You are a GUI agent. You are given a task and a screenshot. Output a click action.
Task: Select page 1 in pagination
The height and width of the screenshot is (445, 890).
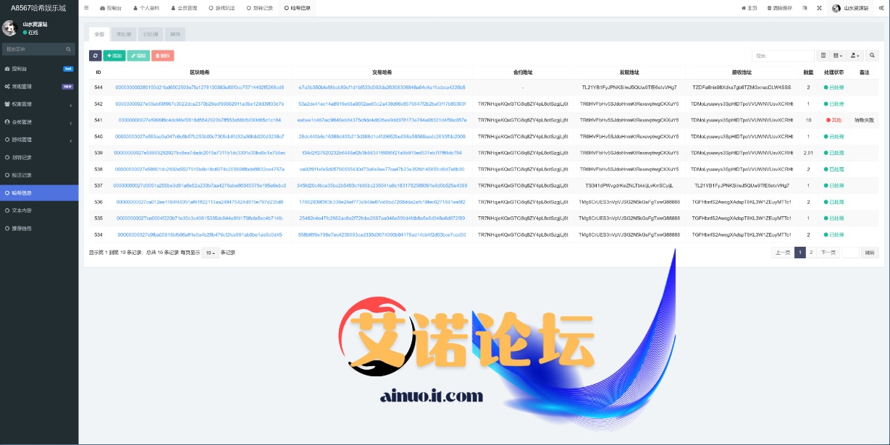(800, 253)
